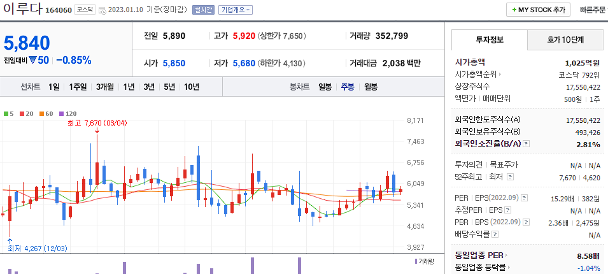Image resolution: width=608 pixels, height=274 pixels.
Task: Click 투자의견 label
Action: pyautogui.click(x=469, y=165)
